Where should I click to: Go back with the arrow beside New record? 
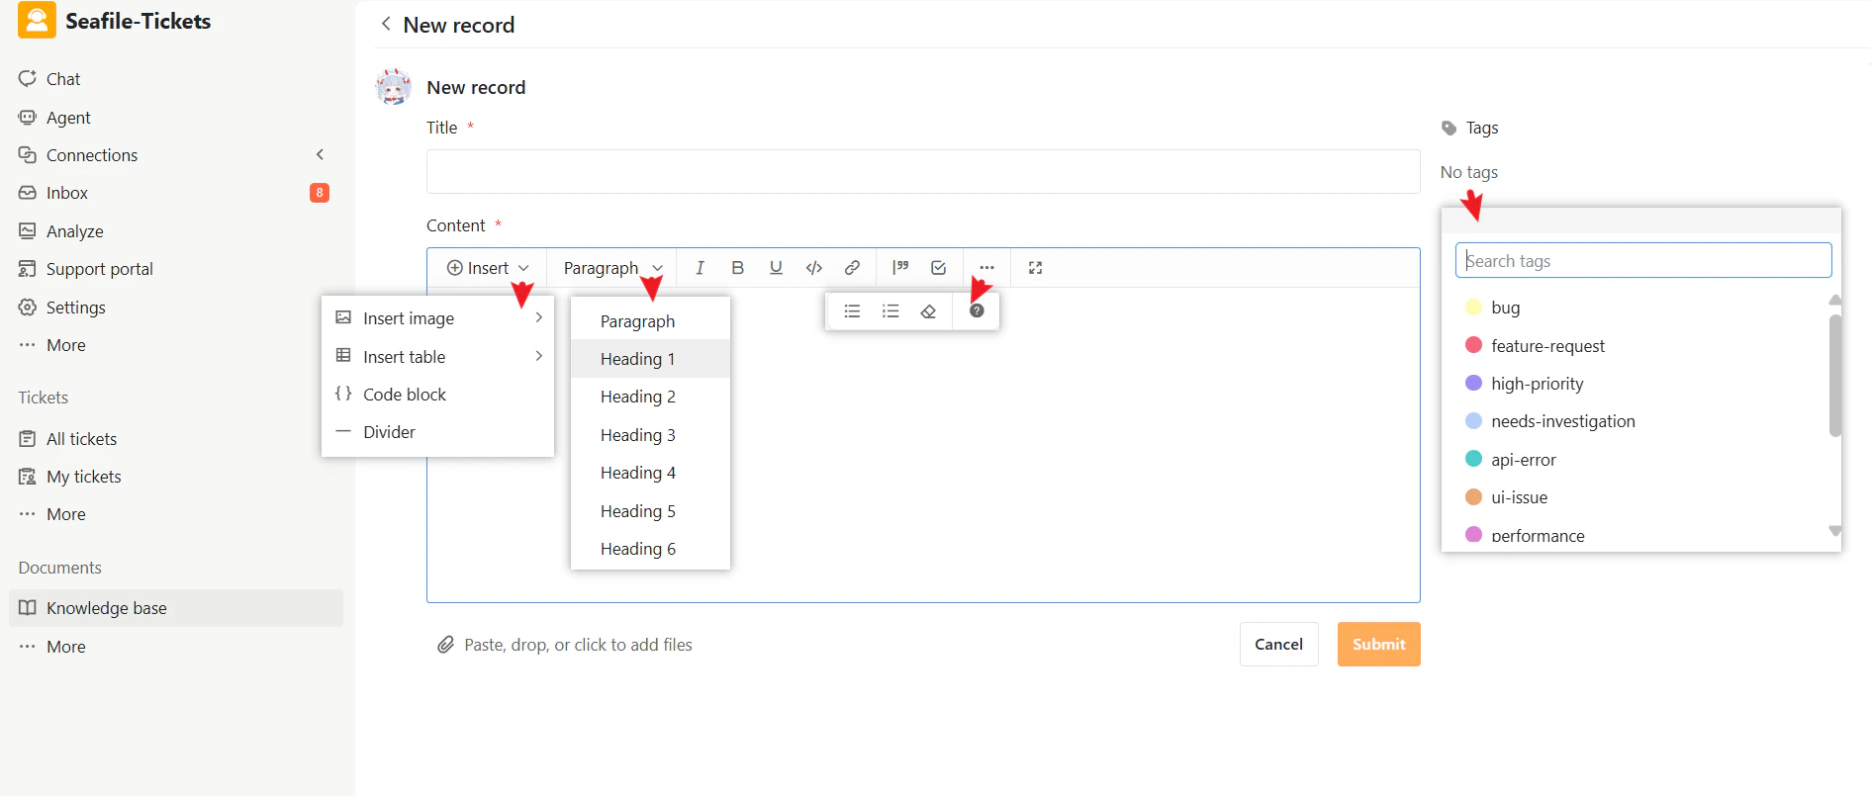[386, 24]
